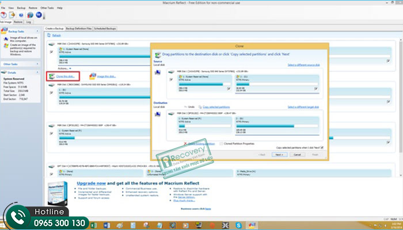Open Skype from the taskbar

coord(239,225)
